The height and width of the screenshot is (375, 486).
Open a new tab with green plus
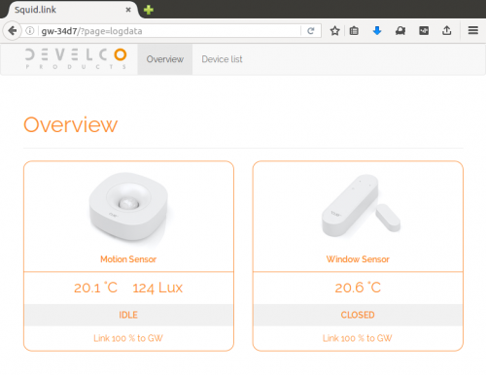(149, 10)
